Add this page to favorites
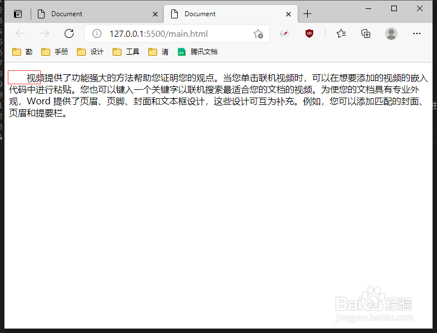The height and width of the screenshot is (333, 437). click(x=258, y=33)
